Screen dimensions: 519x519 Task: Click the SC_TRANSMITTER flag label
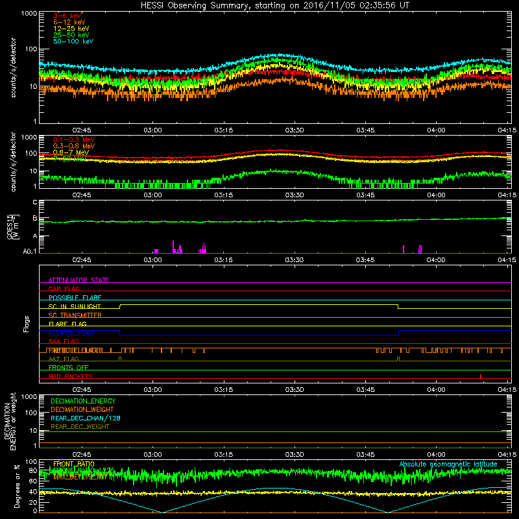[x=75, y=315]
